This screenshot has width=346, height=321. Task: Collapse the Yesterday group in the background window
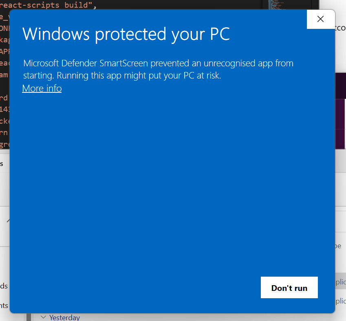pos(44,317)
